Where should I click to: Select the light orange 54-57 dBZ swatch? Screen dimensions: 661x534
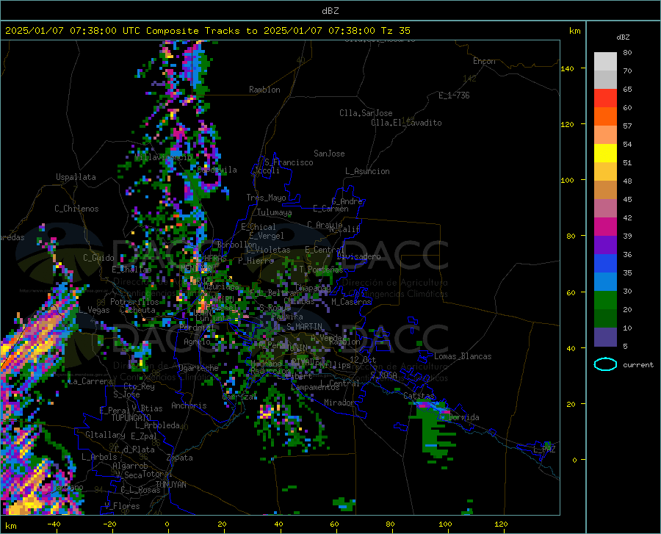coord(605,135)
